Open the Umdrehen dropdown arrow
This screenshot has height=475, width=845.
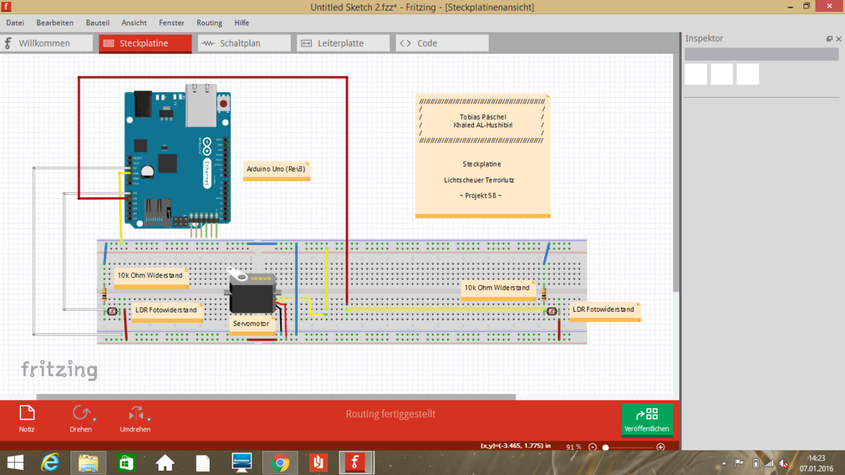(149, 419)
